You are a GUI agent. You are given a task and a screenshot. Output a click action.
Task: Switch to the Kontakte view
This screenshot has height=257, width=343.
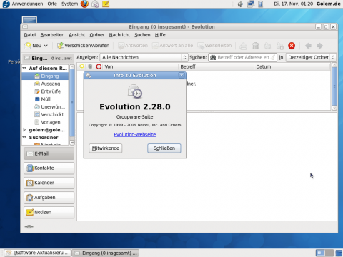49,168
